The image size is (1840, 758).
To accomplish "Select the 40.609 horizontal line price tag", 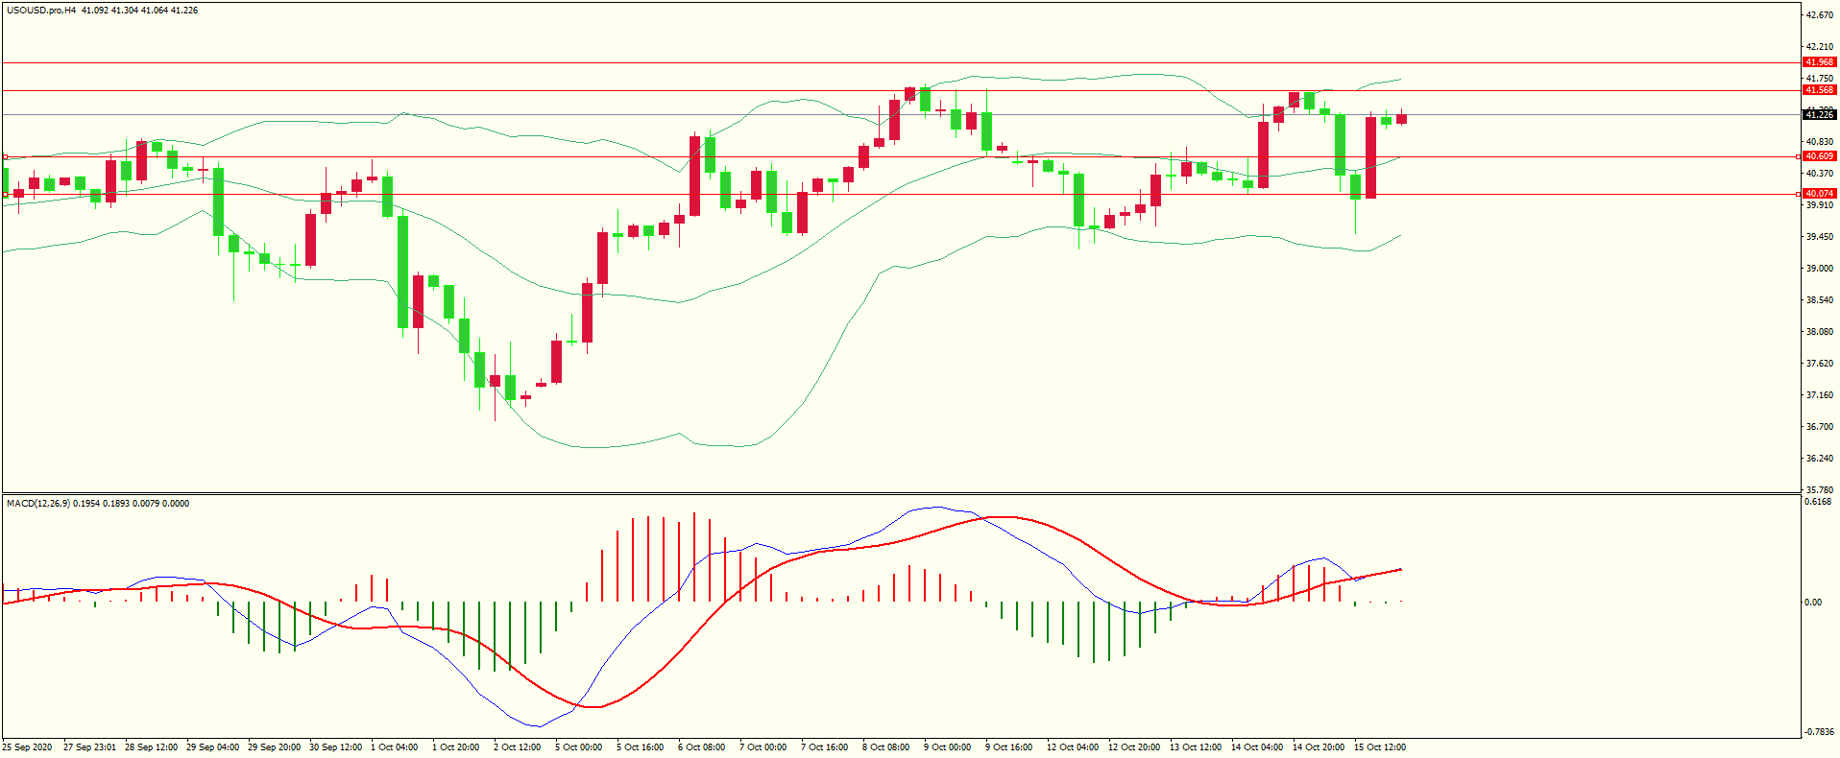I will pyautogui.click(x=1819, y=156).
